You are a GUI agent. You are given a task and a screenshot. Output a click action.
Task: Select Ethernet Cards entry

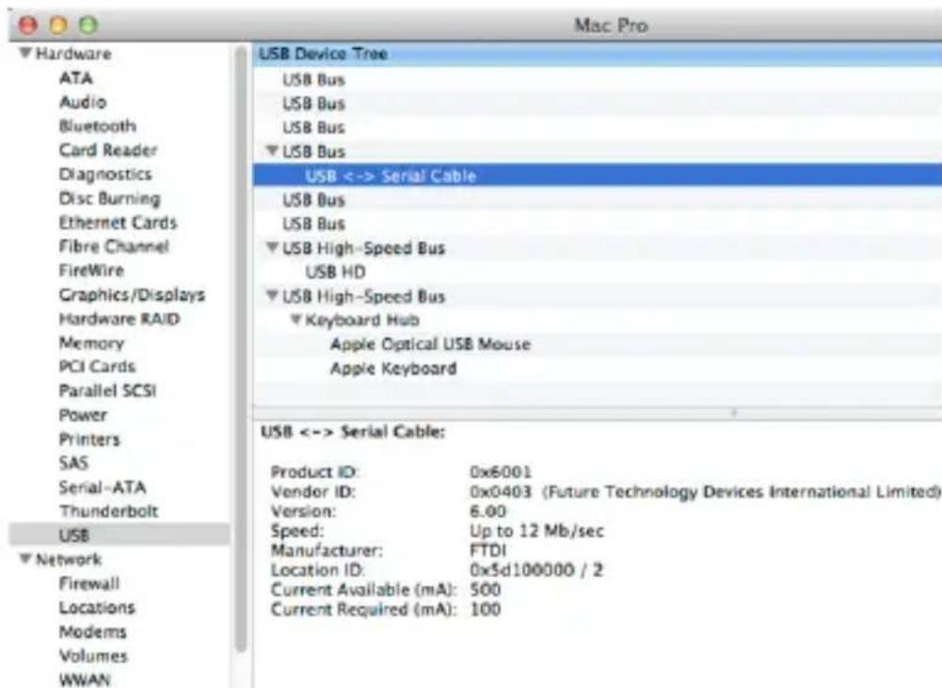point(118,222)
